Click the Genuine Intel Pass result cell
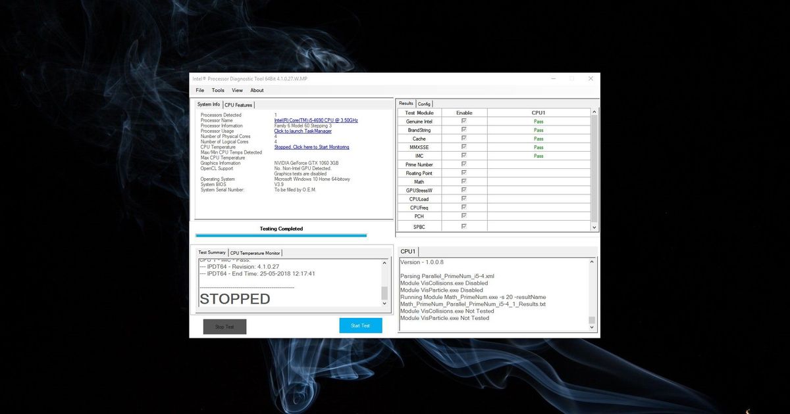Screen dimensions: 790x414 click(x=539, y=122)
